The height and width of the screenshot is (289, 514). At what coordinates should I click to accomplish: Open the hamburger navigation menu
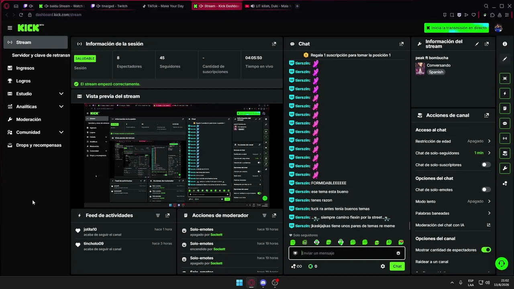10,28
